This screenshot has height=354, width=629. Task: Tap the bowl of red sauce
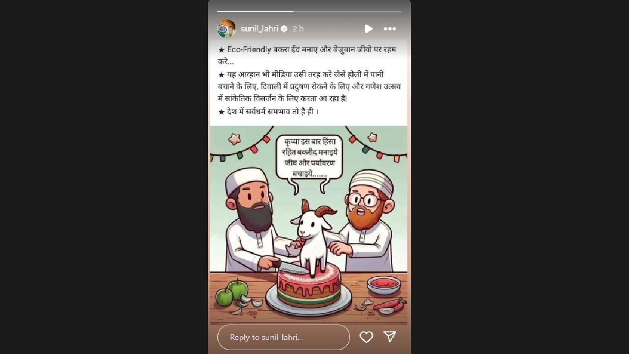pyautogui.click(x=384, y=285)
